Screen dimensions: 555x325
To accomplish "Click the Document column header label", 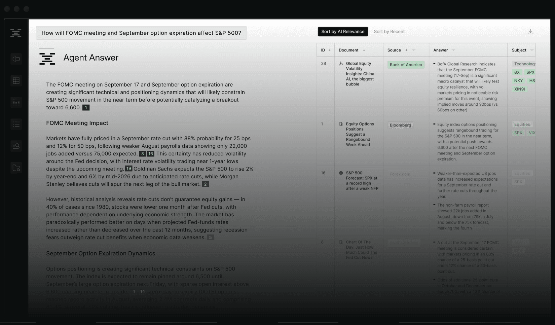I will (x=348, y=50).
